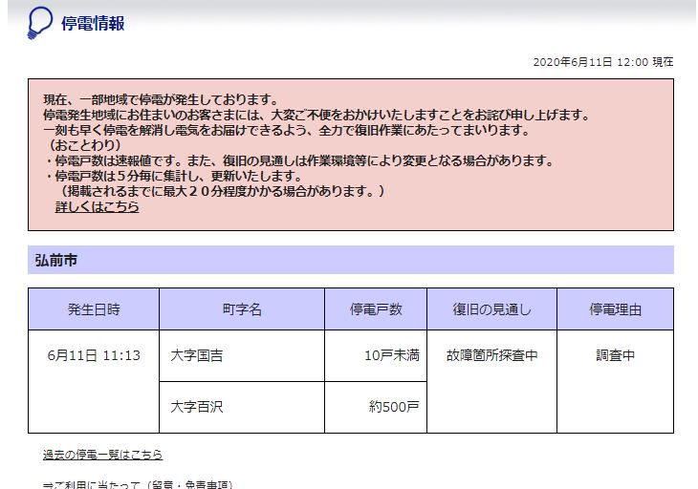Select the 2020年6月11日 12:00 現在 timestamp

(603, 62)
